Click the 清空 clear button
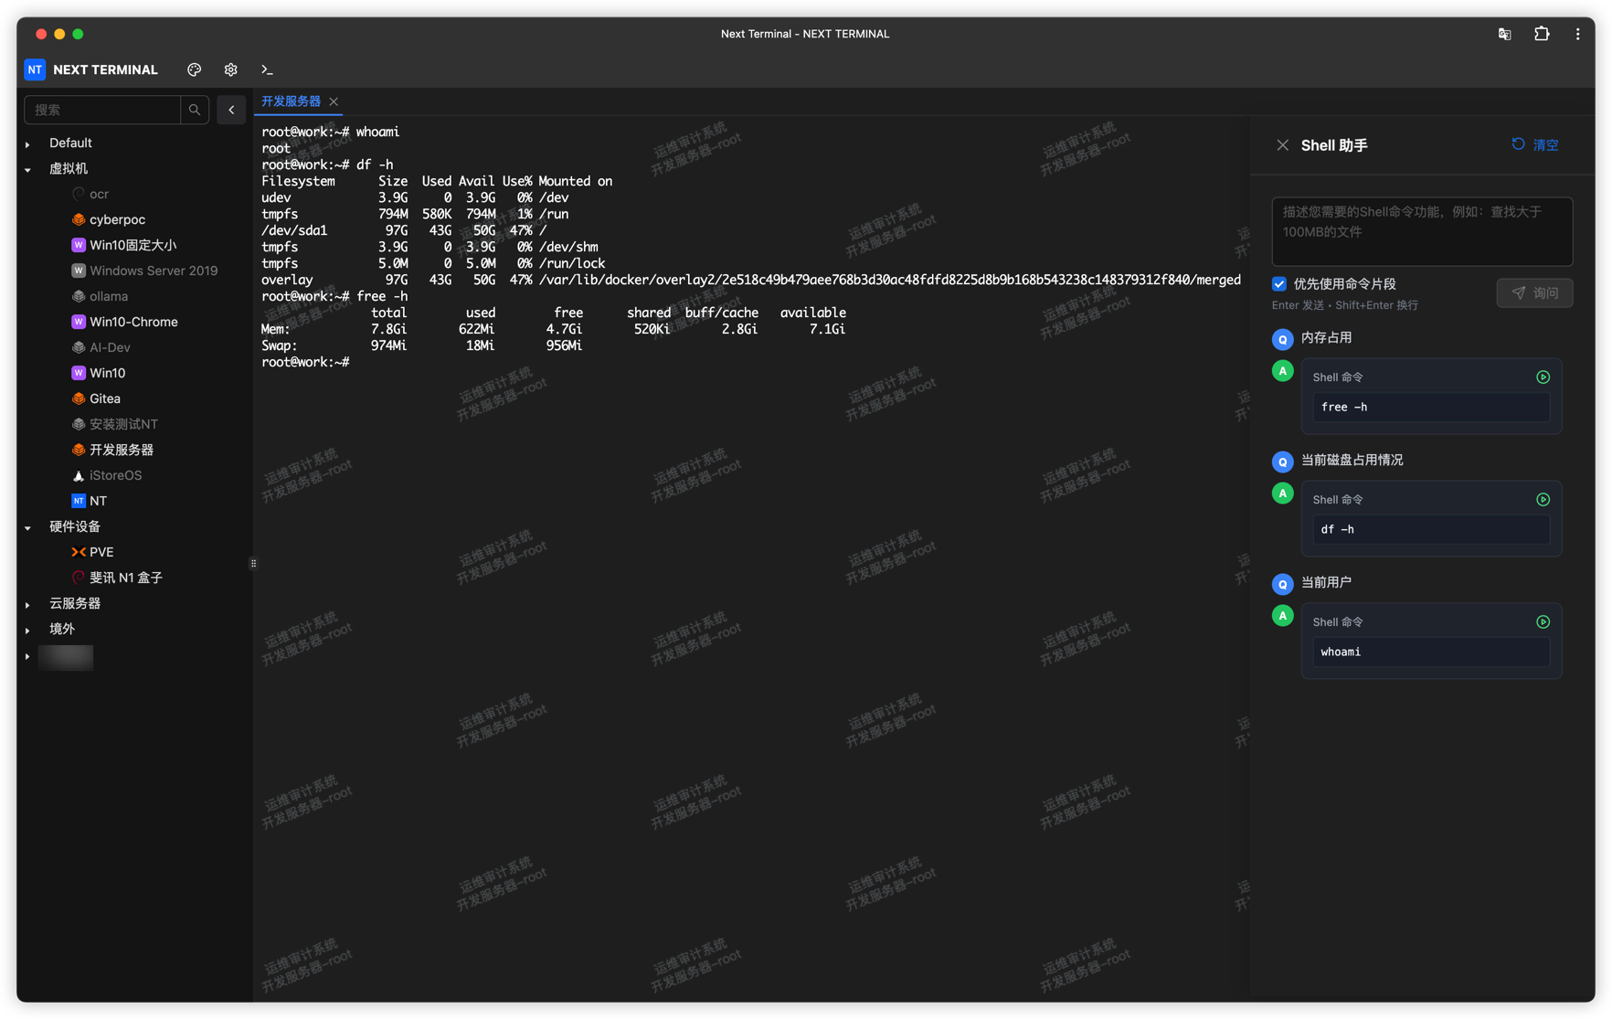Image resolution: width=1612 pixels, height=1019 pixels. pos(1535,145)
